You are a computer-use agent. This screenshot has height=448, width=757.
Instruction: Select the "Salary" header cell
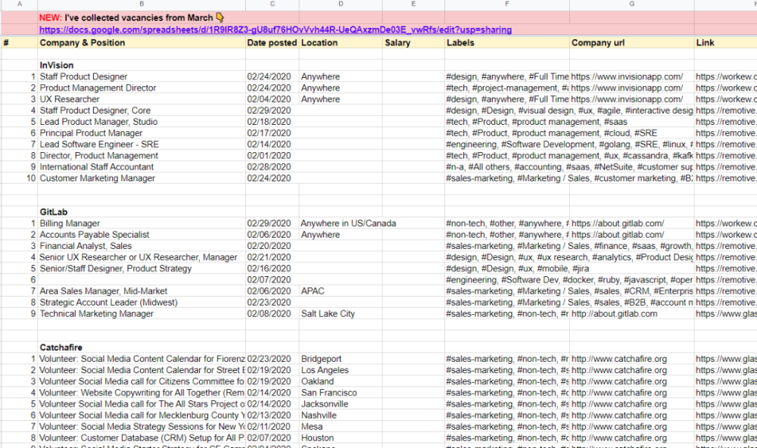[x=398, y=43]
